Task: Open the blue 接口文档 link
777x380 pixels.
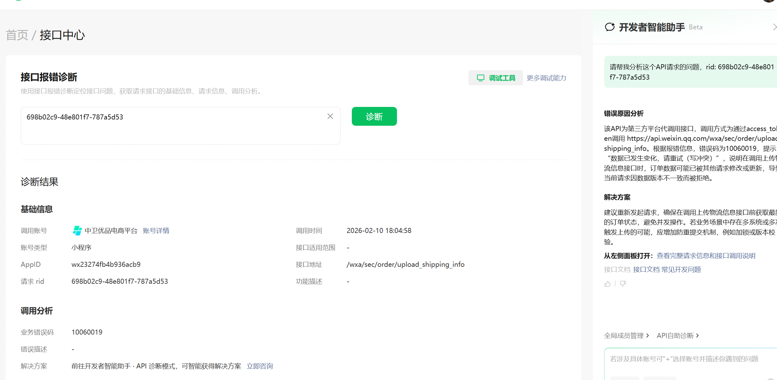Action: pos(646,270)
